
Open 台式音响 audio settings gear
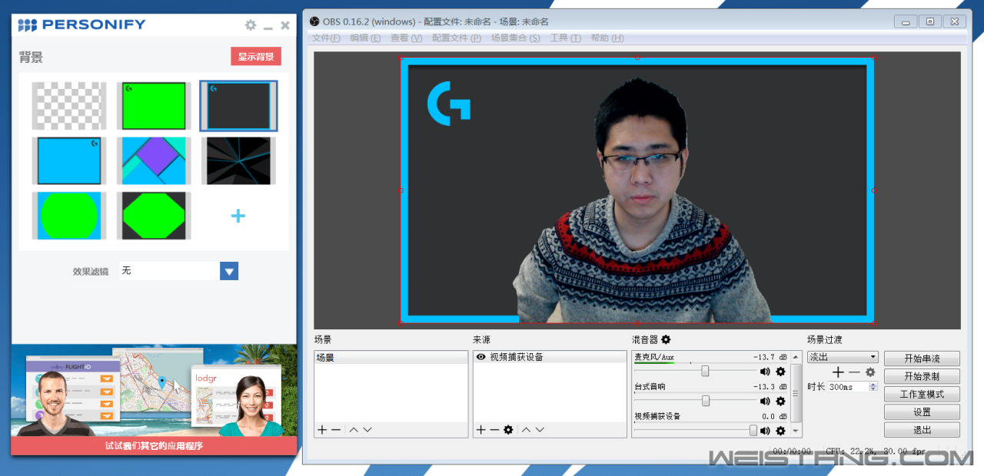click(x=780, y=402)
